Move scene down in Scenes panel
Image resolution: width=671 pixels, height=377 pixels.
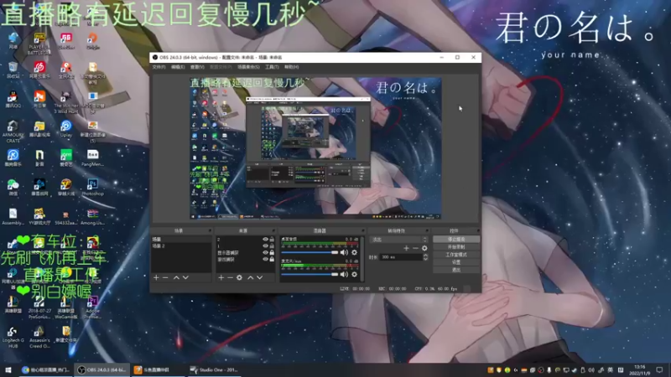coord(185,278)
